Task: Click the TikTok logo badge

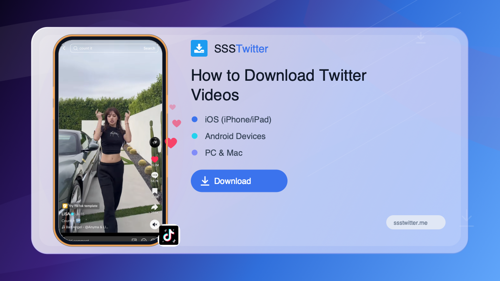Action: pyautogui.click(x=169, y=236)
